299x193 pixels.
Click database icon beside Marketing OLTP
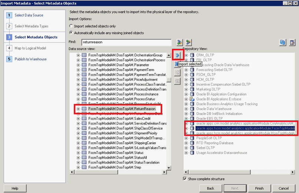[x=192, y=89]
